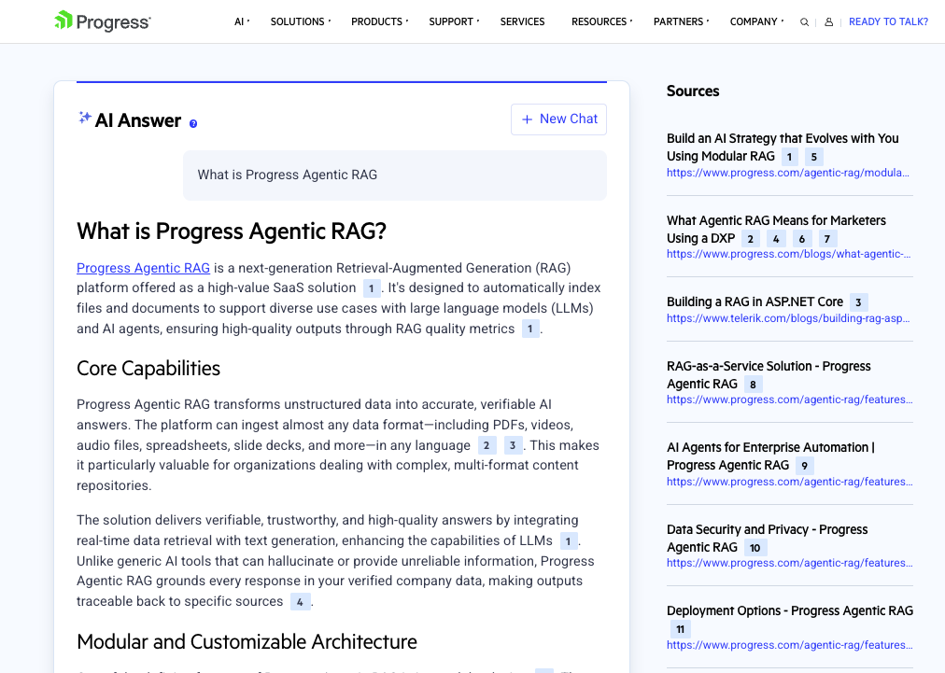Open the Deployment Options source URL
945x673 pixels.
pos(790,645)
